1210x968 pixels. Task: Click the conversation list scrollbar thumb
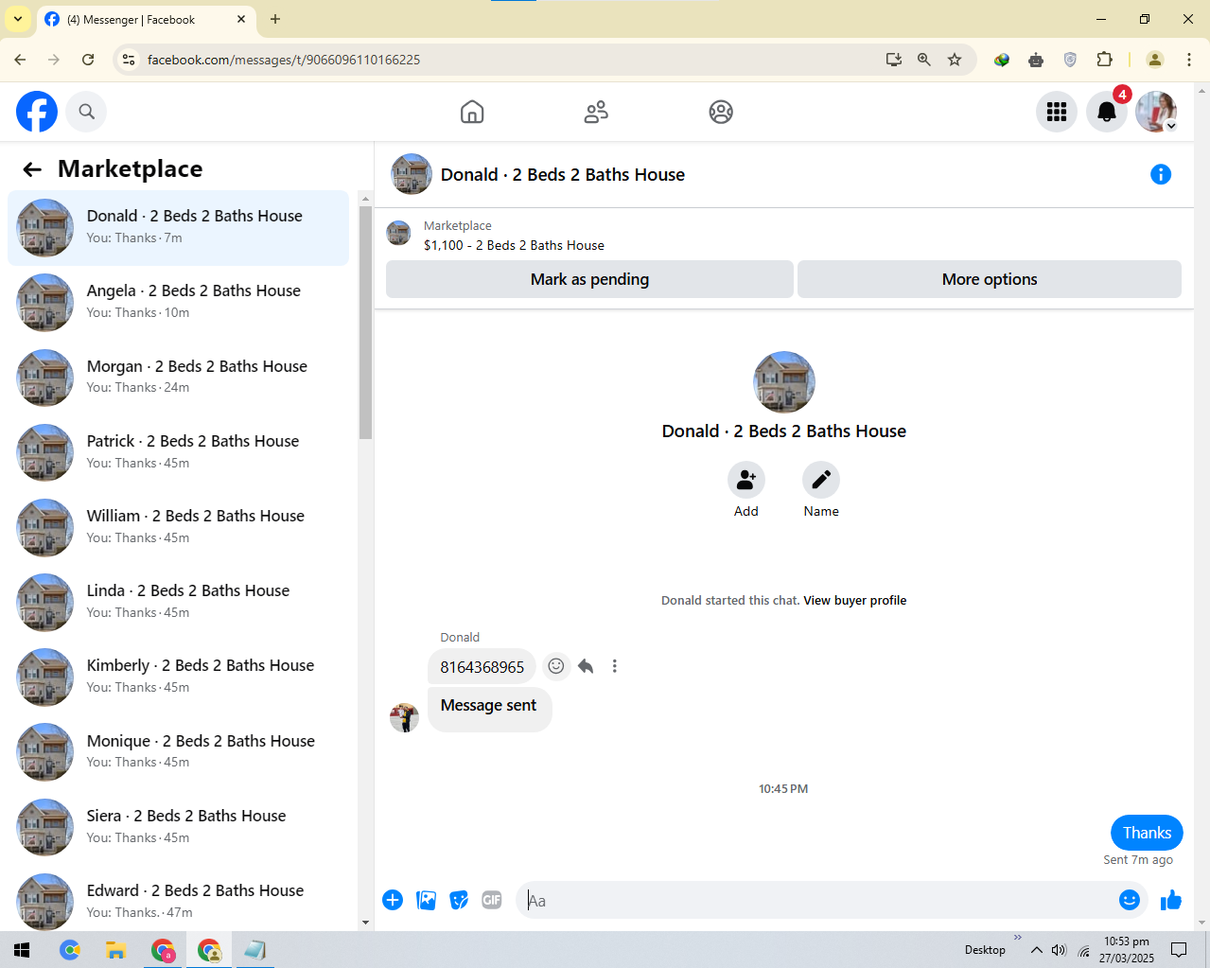366,322
